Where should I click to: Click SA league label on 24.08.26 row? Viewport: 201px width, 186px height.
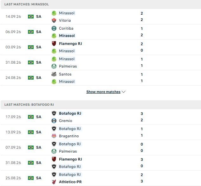(x=39, y=78)
